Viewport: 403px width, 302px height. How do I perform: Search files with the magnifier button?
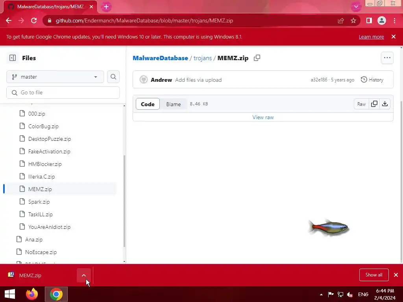tap(113, 77)
